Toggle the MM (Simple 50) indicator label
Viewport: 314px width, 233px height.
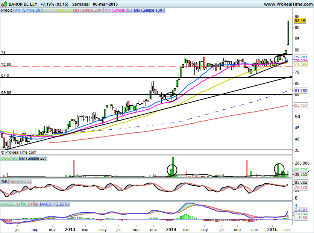pos(56,11)
